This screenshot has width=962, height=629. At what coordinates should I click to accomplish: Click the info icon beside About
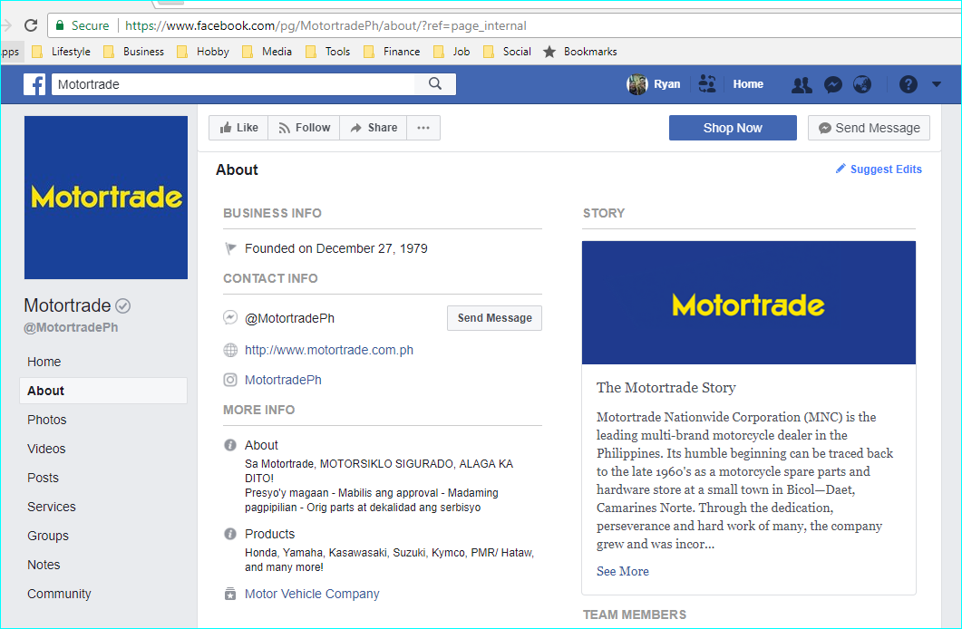click(x=230, y=445)
